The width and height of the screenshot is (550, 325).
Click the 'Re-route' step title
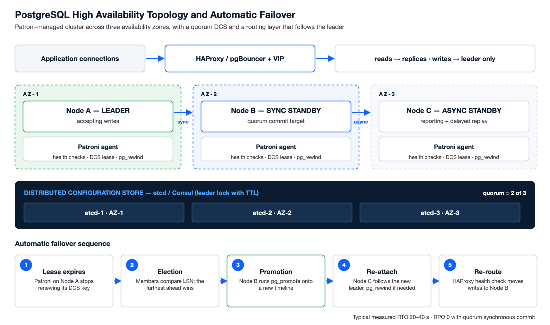pyautogui.click(x=488, y=272)
